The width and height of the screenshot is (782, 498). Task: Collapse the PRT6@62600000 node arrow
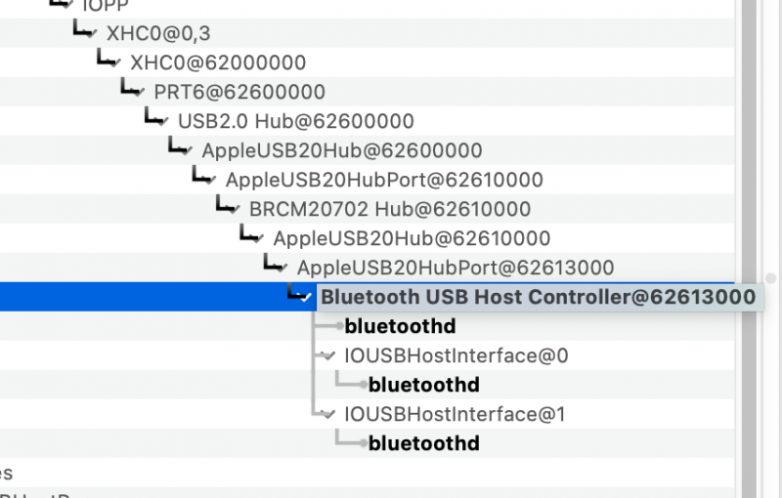(141, 93)
